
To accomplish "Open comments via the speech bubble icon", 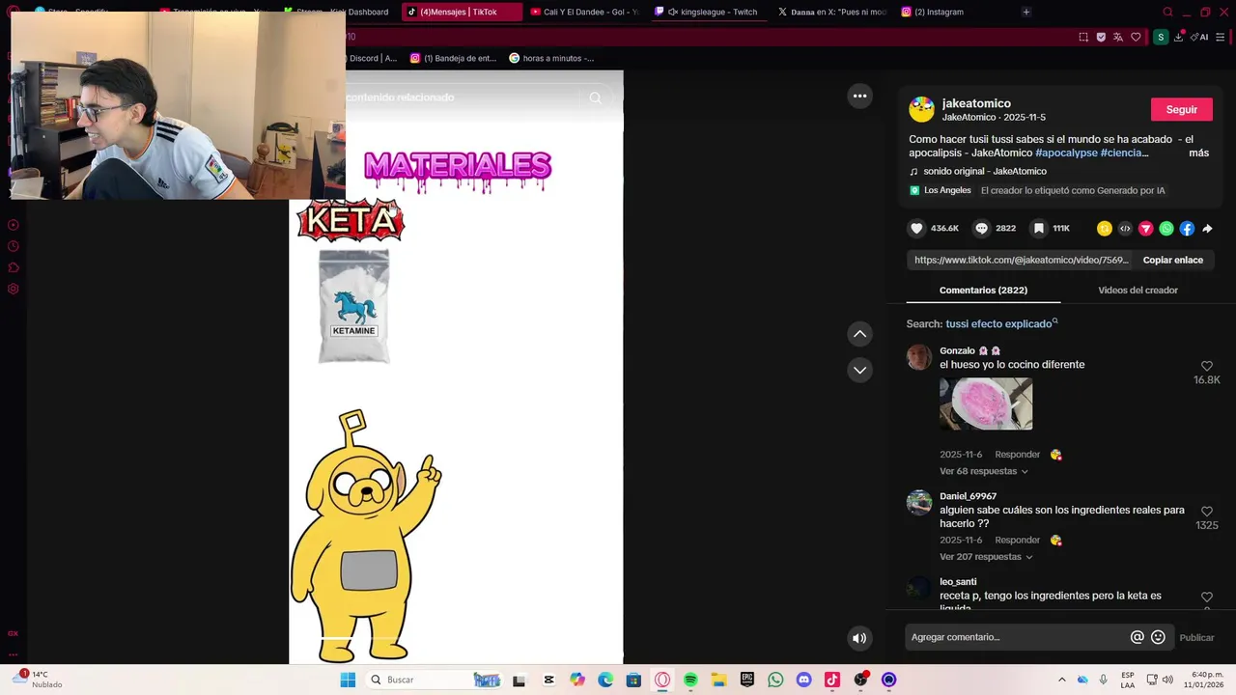I will [981, 229].
